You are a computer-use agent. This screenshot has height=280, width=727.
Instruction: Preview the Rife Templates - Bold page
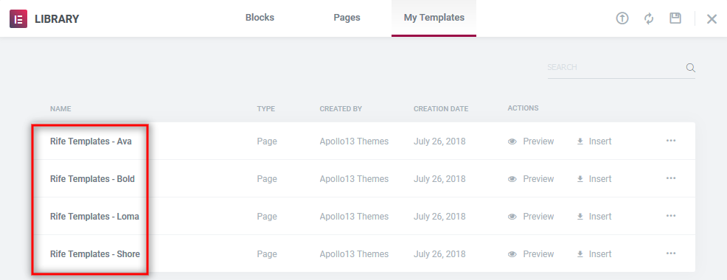531,179
